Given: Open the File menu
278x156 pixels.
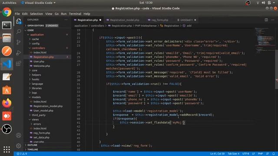Looking at the screenshot, I should coord(17,14).
